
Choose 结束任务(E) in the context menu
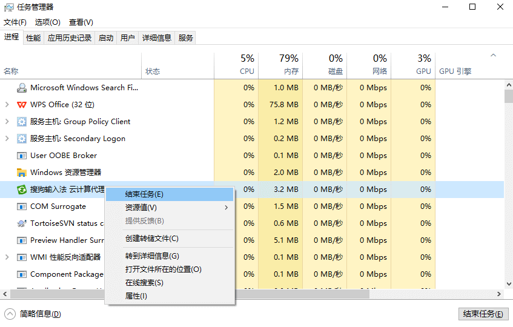pos(170,194)
